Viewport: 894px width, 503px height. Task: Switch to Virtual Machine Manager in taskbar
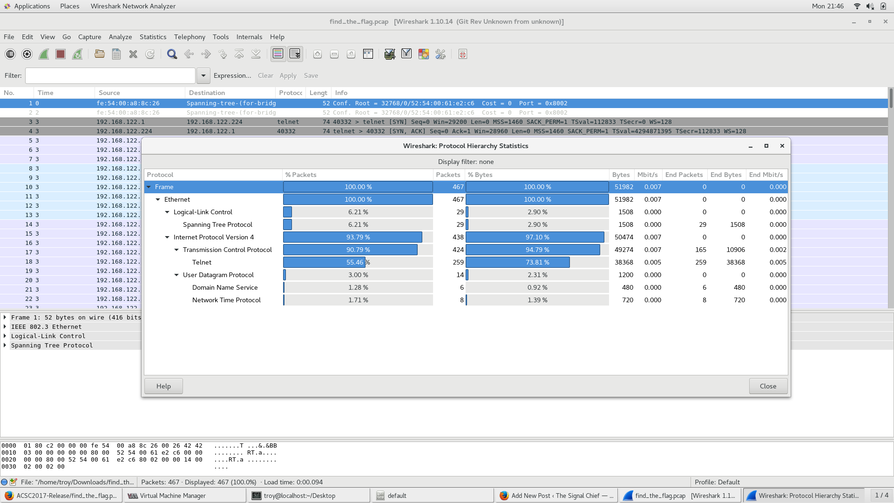(184, 496)
